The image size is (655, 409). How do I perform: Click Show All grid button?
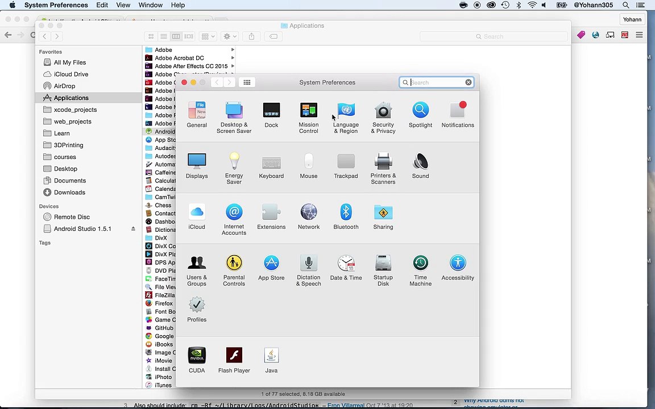(x=247, y=82)
